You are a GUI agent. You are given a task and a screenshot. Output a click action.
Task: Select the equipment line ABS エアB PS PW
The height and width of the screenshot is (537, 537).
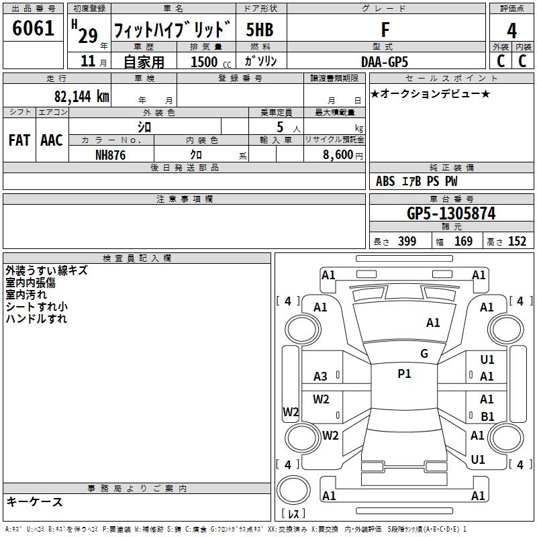416,181
